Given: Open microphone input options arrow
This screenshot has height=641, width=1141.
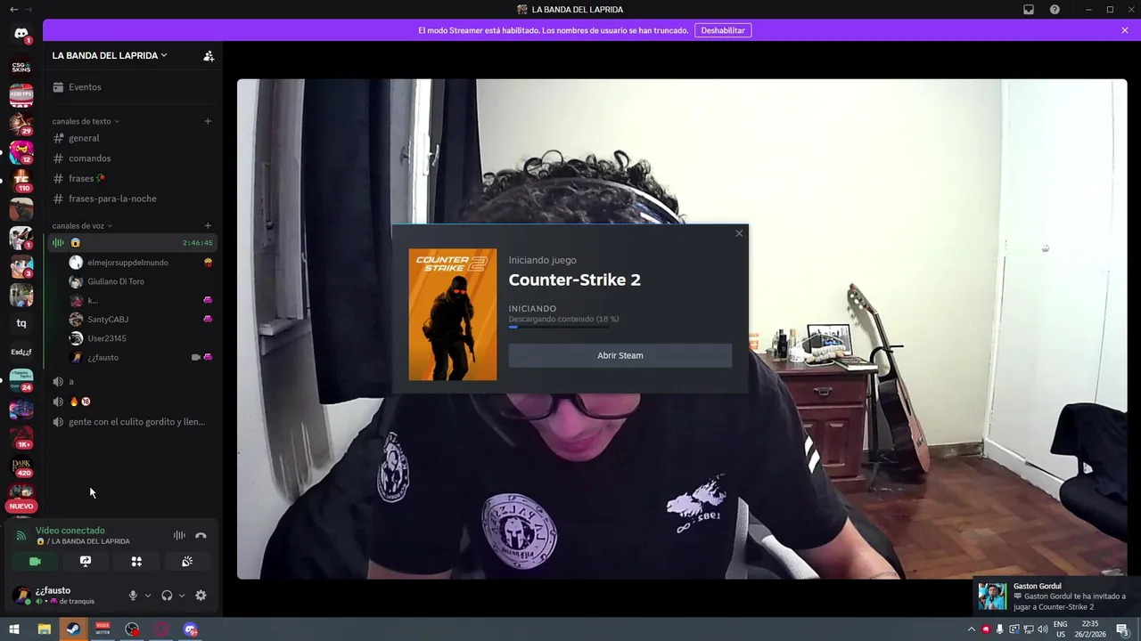Looking at the screenshot, I should (148, 596).
